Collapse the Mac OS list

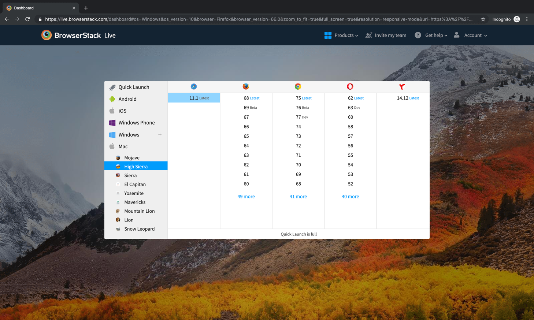[136, 146]
